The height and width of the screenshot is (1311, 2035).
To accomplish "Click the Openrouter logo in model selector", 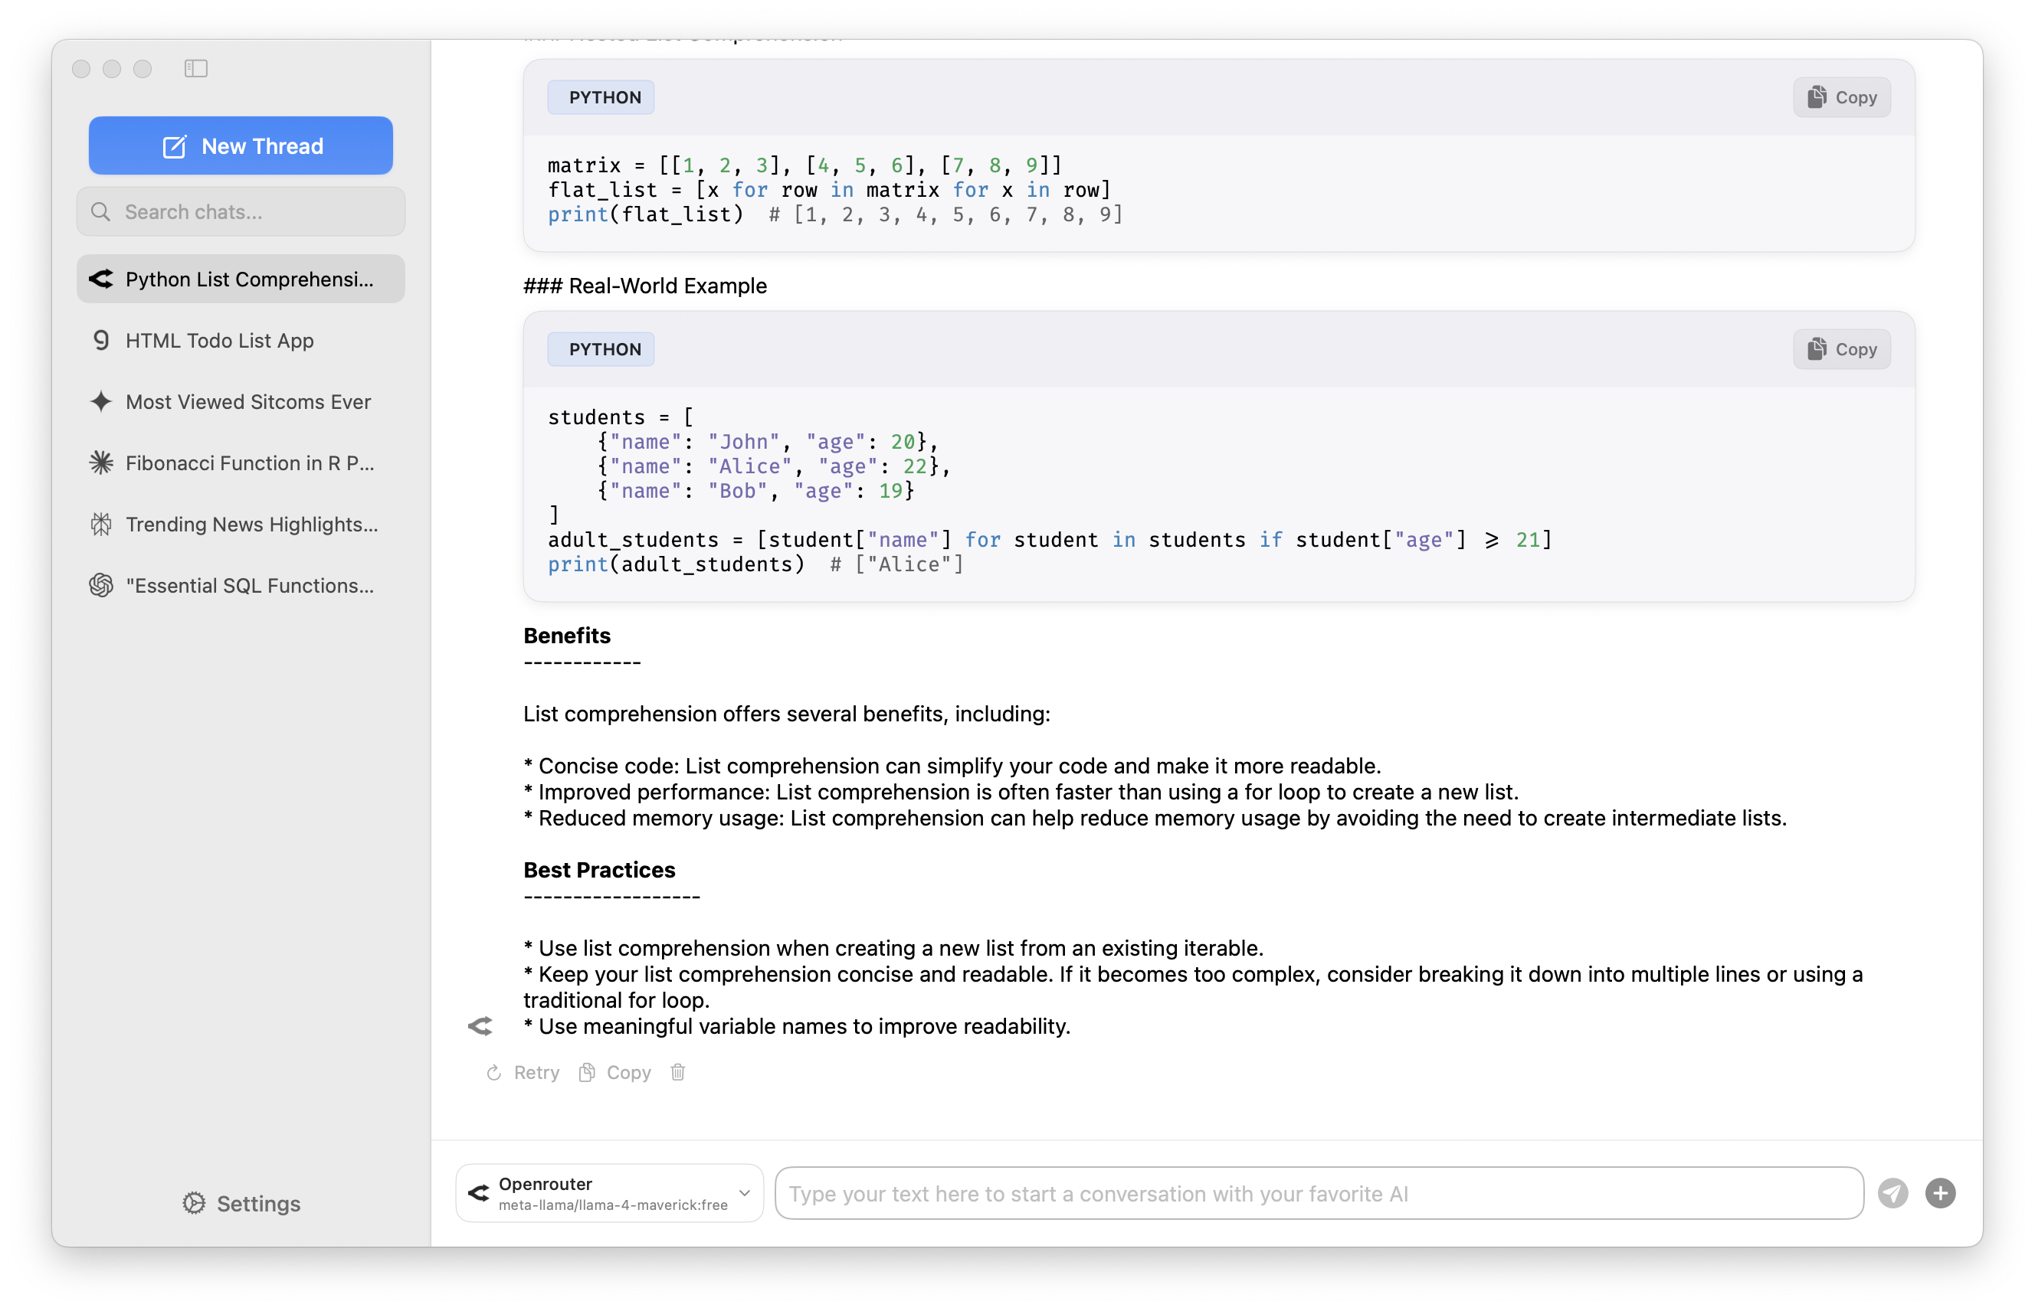I will point(479,1192).
